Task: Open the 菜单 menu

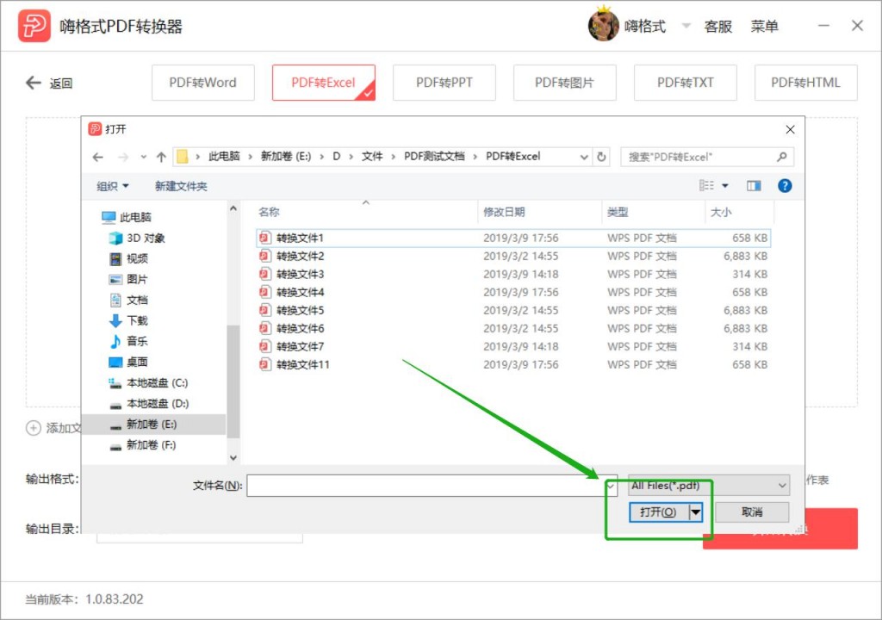Action: (x=764, y=27)
